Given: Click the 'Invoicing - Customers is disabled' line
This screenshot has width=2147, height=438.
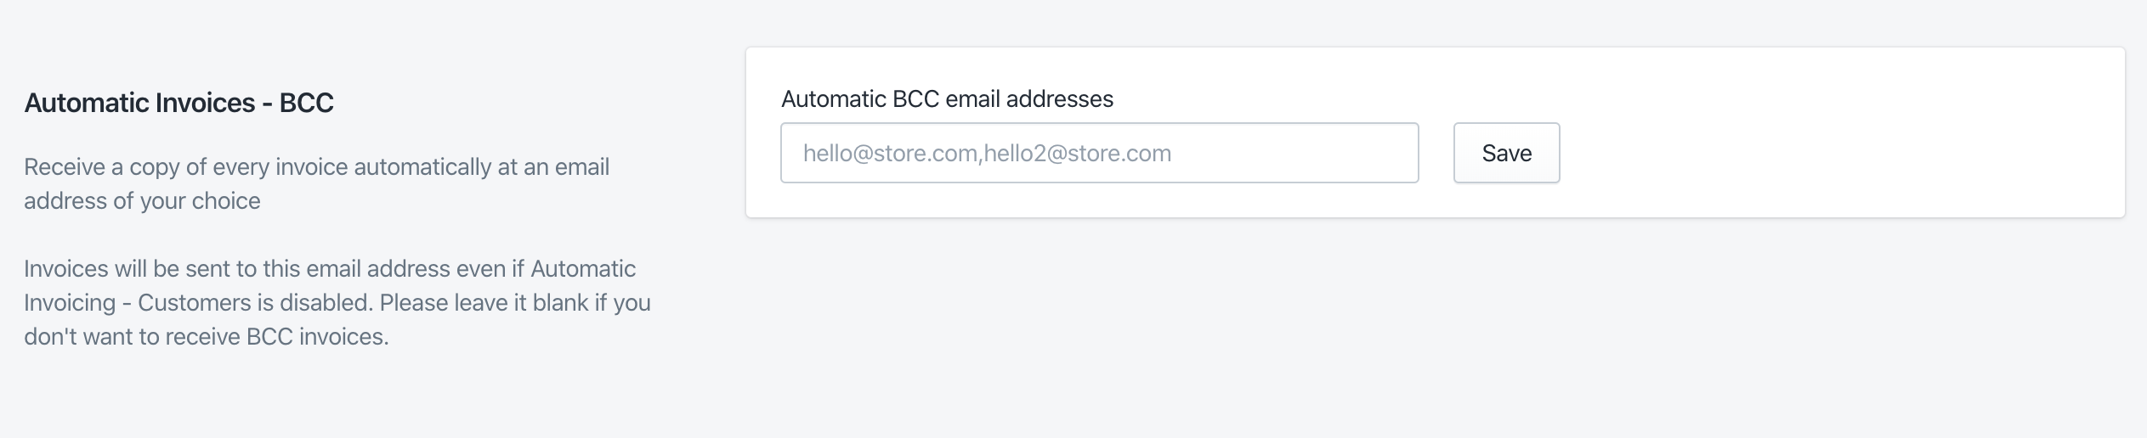Looking at the screenshot, I should point(337,303).
